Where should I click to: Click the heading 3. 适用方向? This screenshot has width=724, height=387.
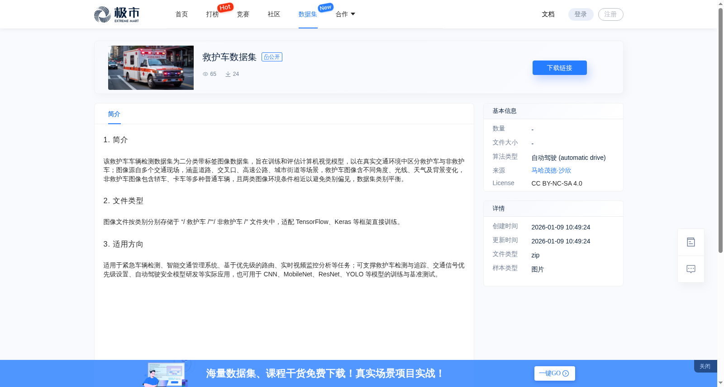point(123,244)
